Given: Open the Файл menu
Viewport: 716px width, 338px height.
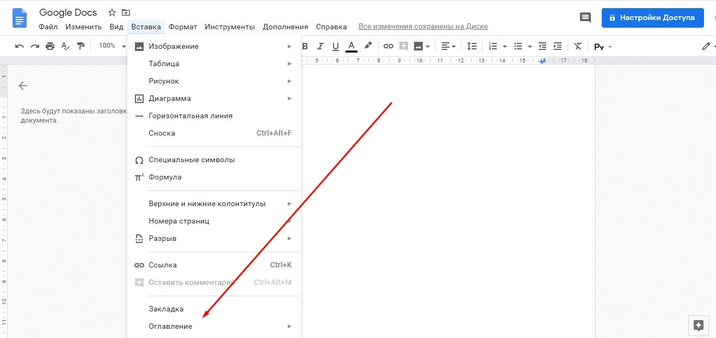Looking at the screenshot, I should click(48, 27).
